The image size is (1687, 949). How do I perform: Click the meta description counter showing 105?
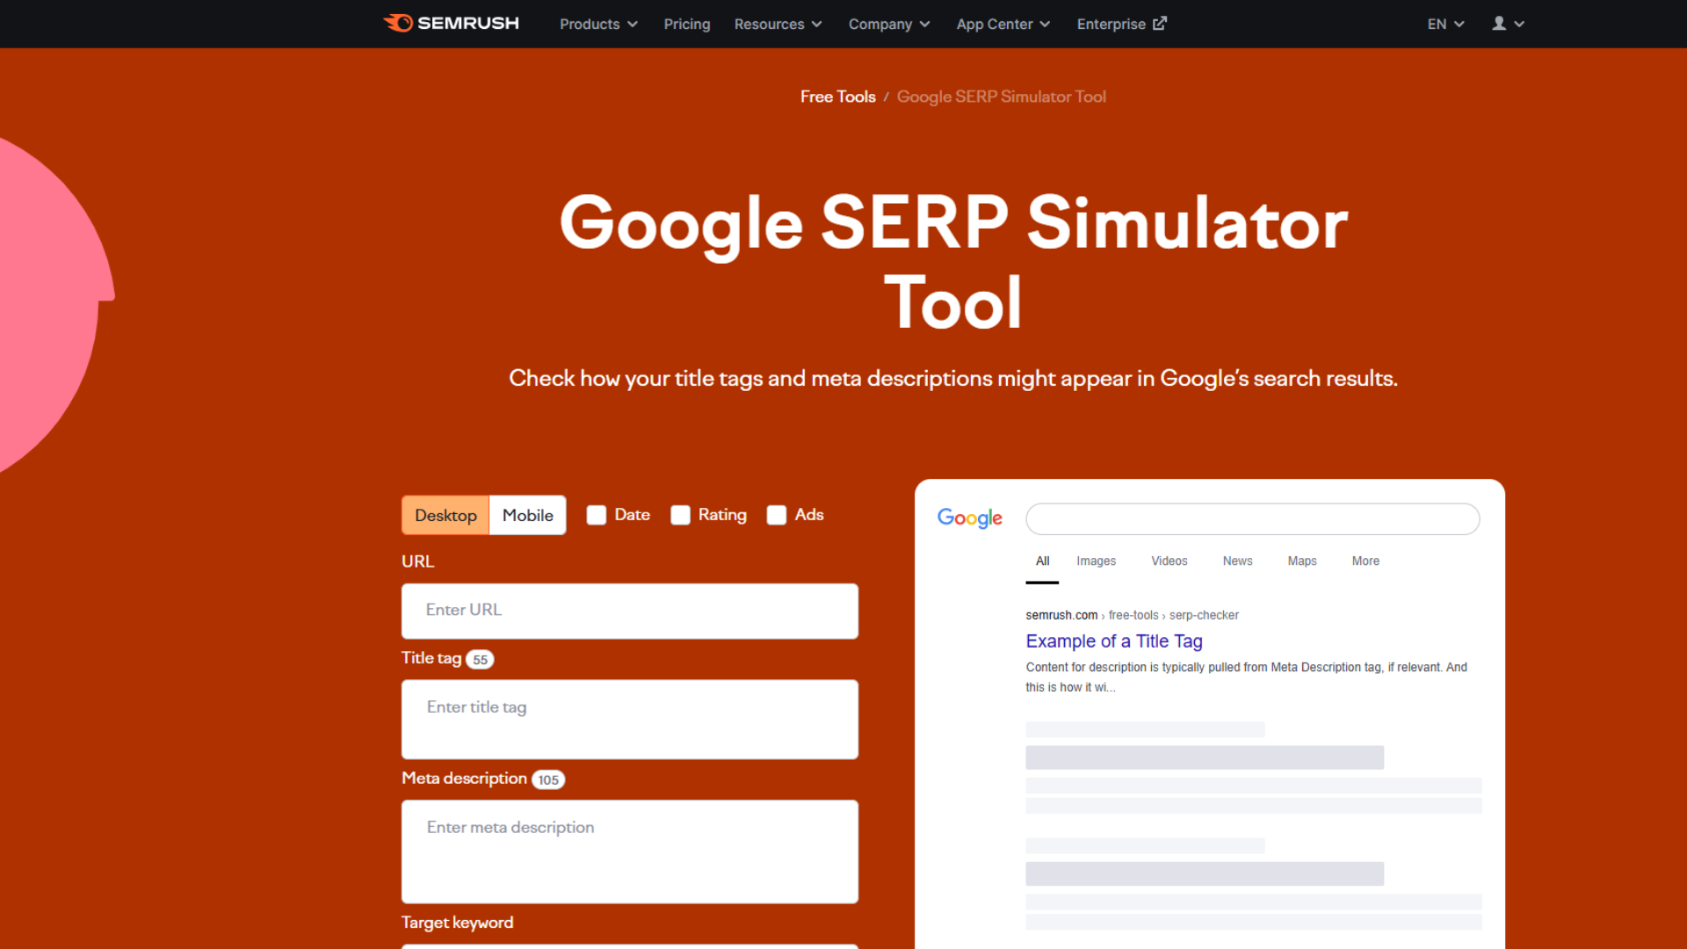click(x=548, y=779)
